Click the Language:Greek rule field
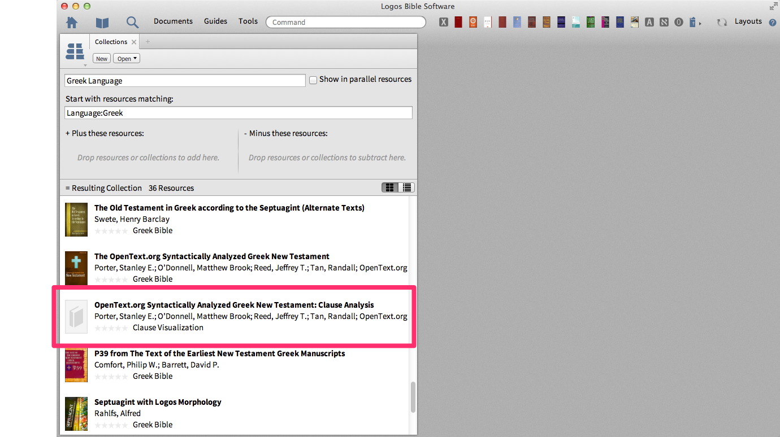 239,113
